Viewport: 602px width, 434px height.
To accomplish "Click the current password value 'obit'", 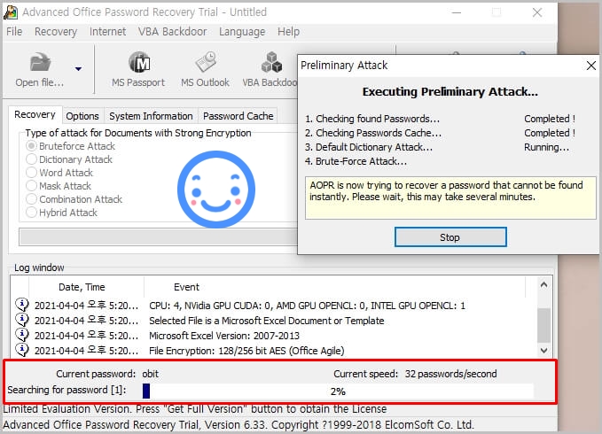I will 150,374.
